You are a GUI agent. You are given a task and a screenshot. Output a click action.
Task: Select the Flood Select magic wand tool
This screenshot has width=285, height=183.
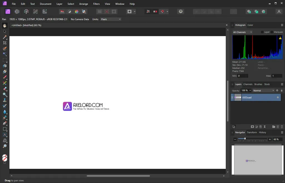pyautogui.click(x=5, y=54)
